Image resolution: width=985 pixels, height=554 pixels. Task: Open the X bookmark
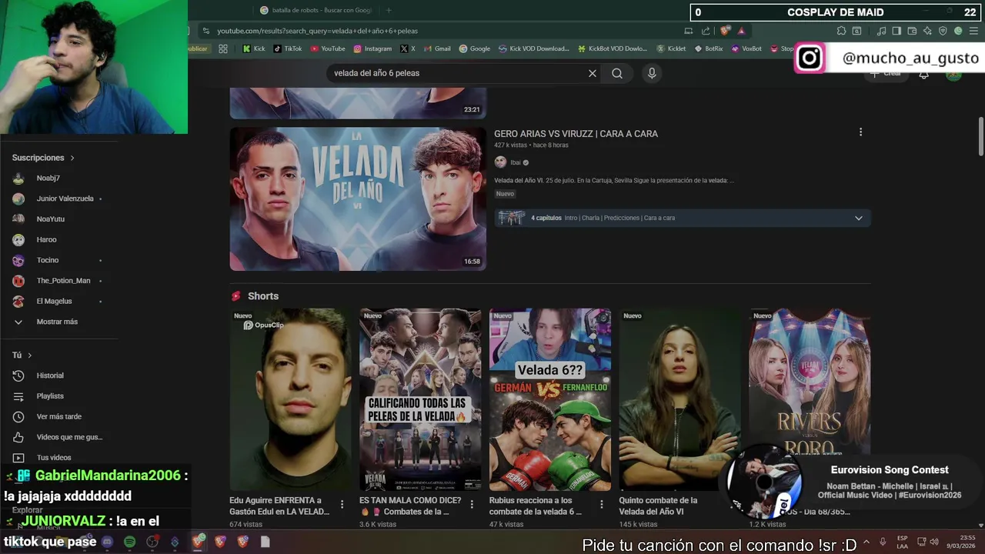pos(408,48)
